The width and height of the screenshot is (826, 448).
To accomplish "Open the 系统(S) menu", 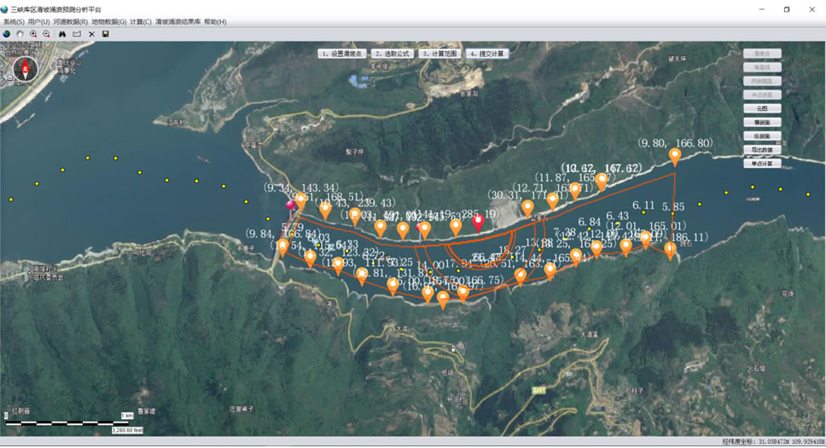I will [14, 21].
